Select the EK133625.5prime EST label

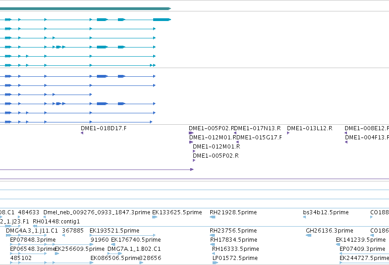click(x=177, y=212)
